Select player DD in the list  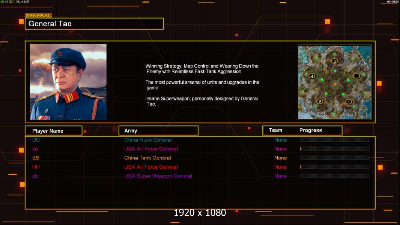pyautogui.click(x=36, y=140)
